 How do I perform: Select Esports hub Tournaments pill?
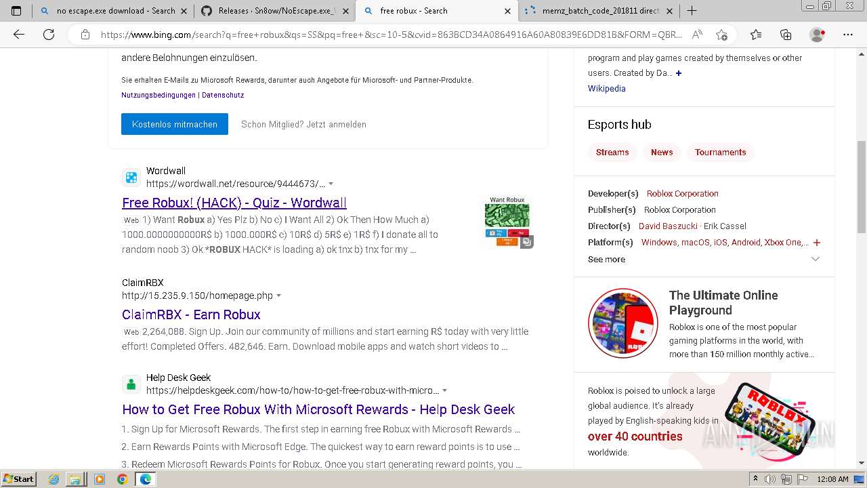coord(720,152)
